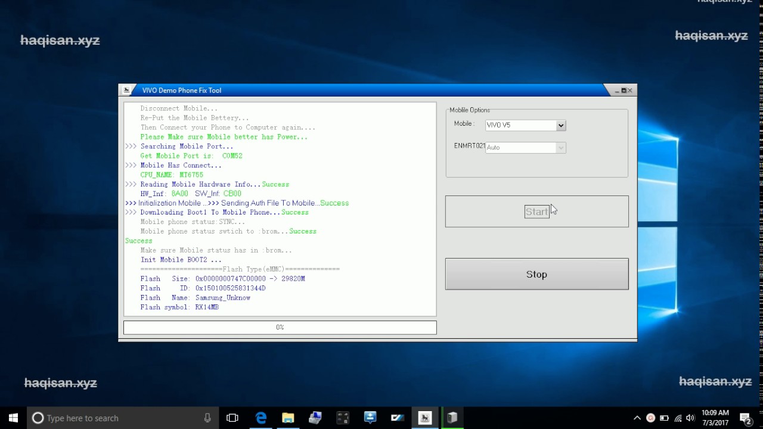Open Microsoft Edge from the taskbar
763x429 pixels.
261,418
